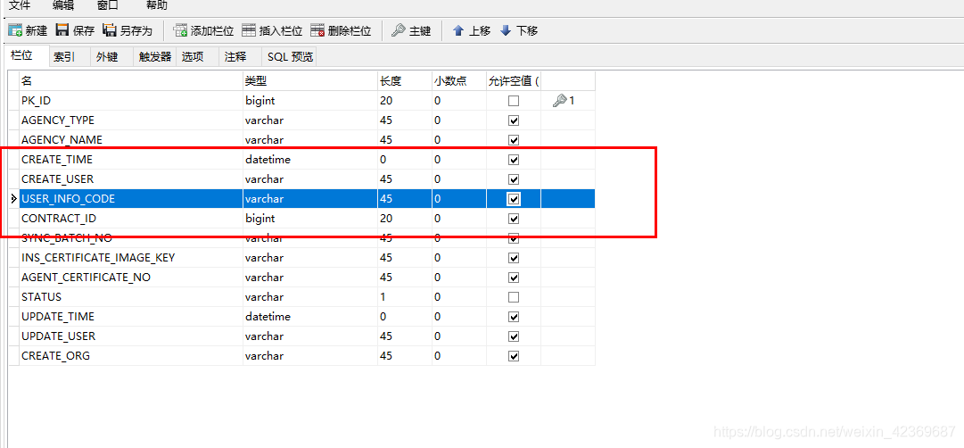This screenshot has height=448, width=964.
Task: Move field down with 下移 arrow
Action: [x=506, y=30]
